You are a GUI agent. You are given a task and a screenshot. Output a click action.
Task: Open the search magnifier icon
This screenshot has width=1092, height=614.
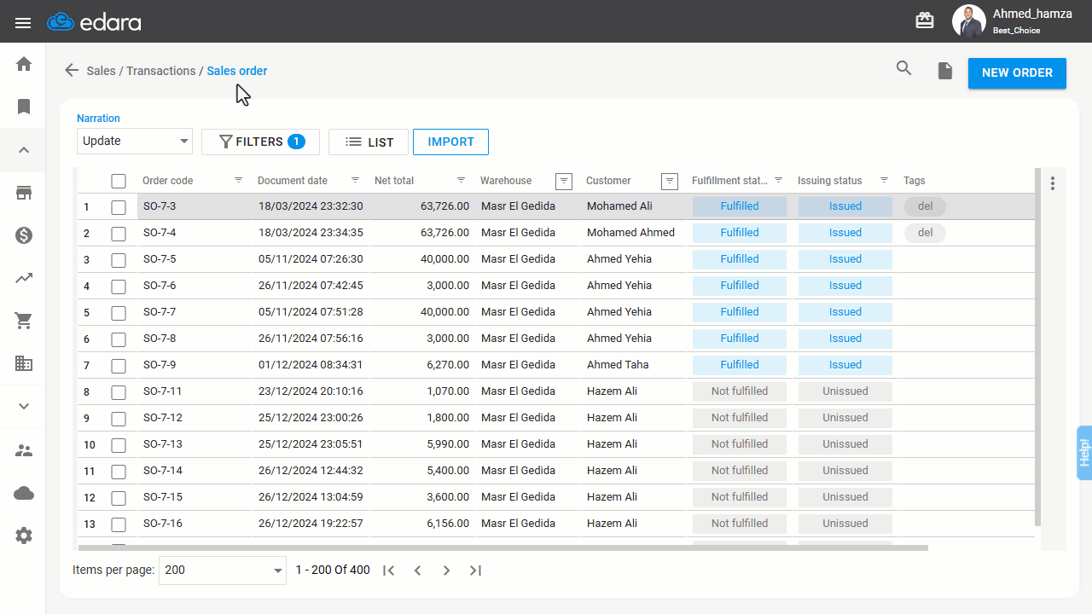click(x=904, y=69)
